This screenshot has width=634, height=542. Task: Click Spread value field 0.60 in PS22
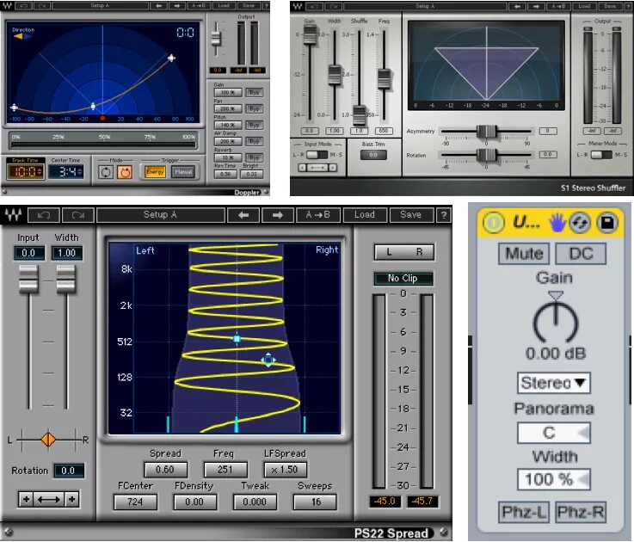tap(165, 470)
